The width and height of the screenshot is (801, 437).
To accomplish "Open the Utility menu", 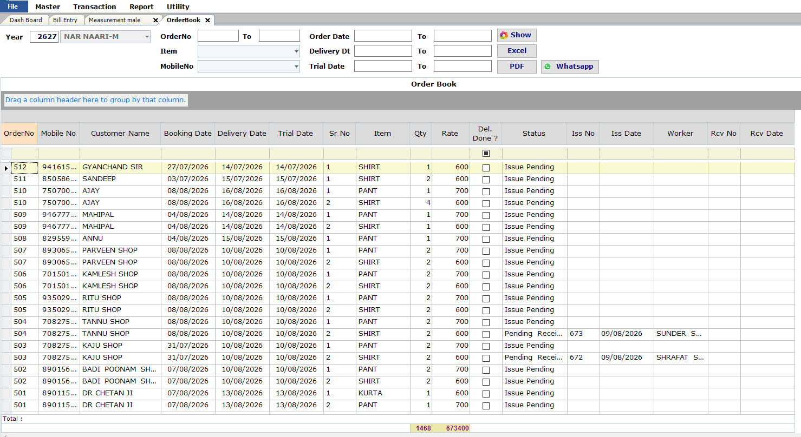I will (x=178, y=6).
